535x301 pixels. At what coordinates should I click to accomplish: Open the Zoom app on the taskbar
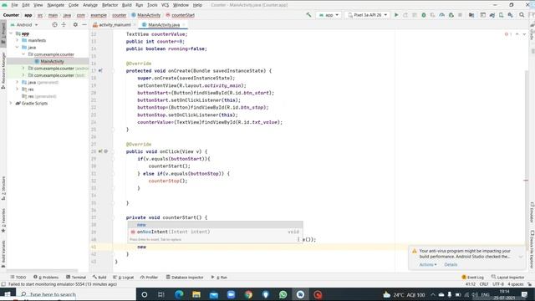tap(231, 294)
